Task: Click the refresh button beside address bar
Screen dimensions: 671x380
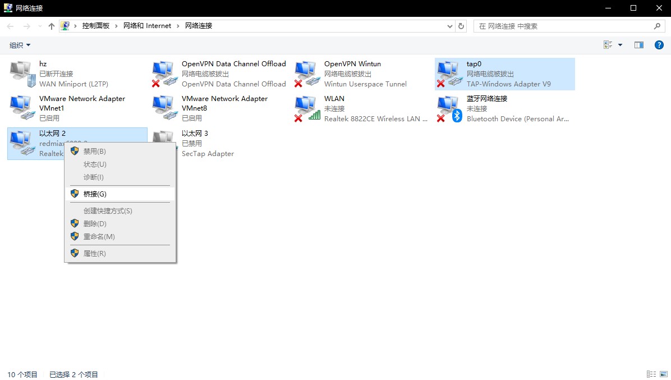Action: [x=461, y=26]
